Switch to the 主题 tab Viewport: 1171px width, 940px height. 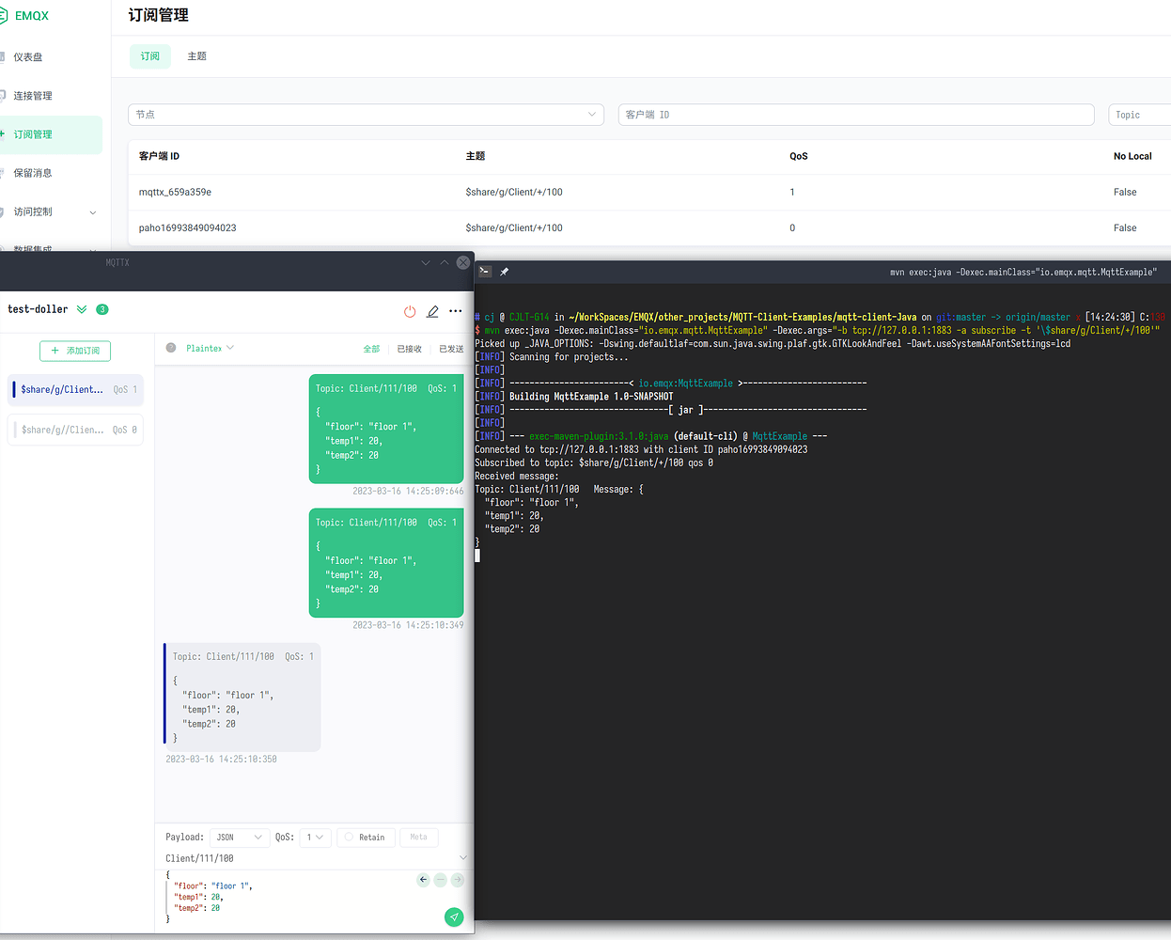pyautogui.click(x=196, y=56)
